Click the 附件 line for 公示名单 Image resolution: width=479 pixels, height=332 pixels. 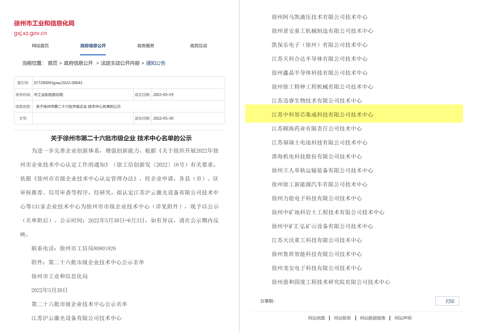tap(88, 262)
